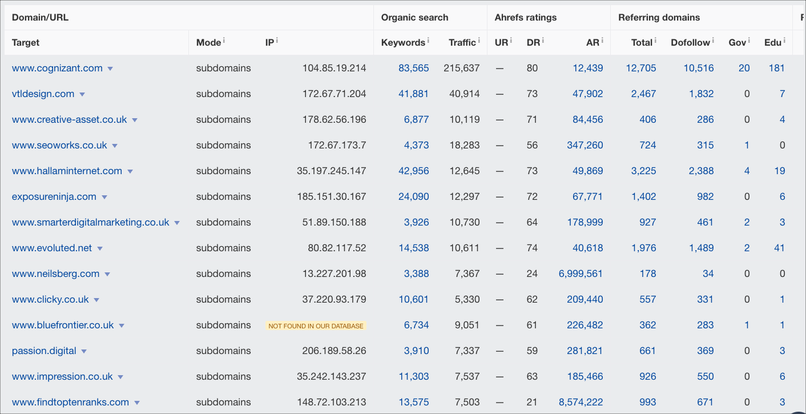Click the Organic search group header

[415, 18]
